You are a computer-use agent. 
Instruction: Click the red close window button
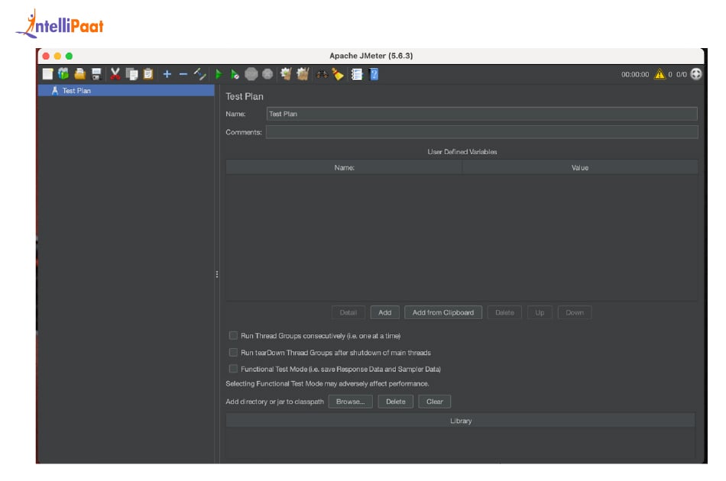coord(46,56)
